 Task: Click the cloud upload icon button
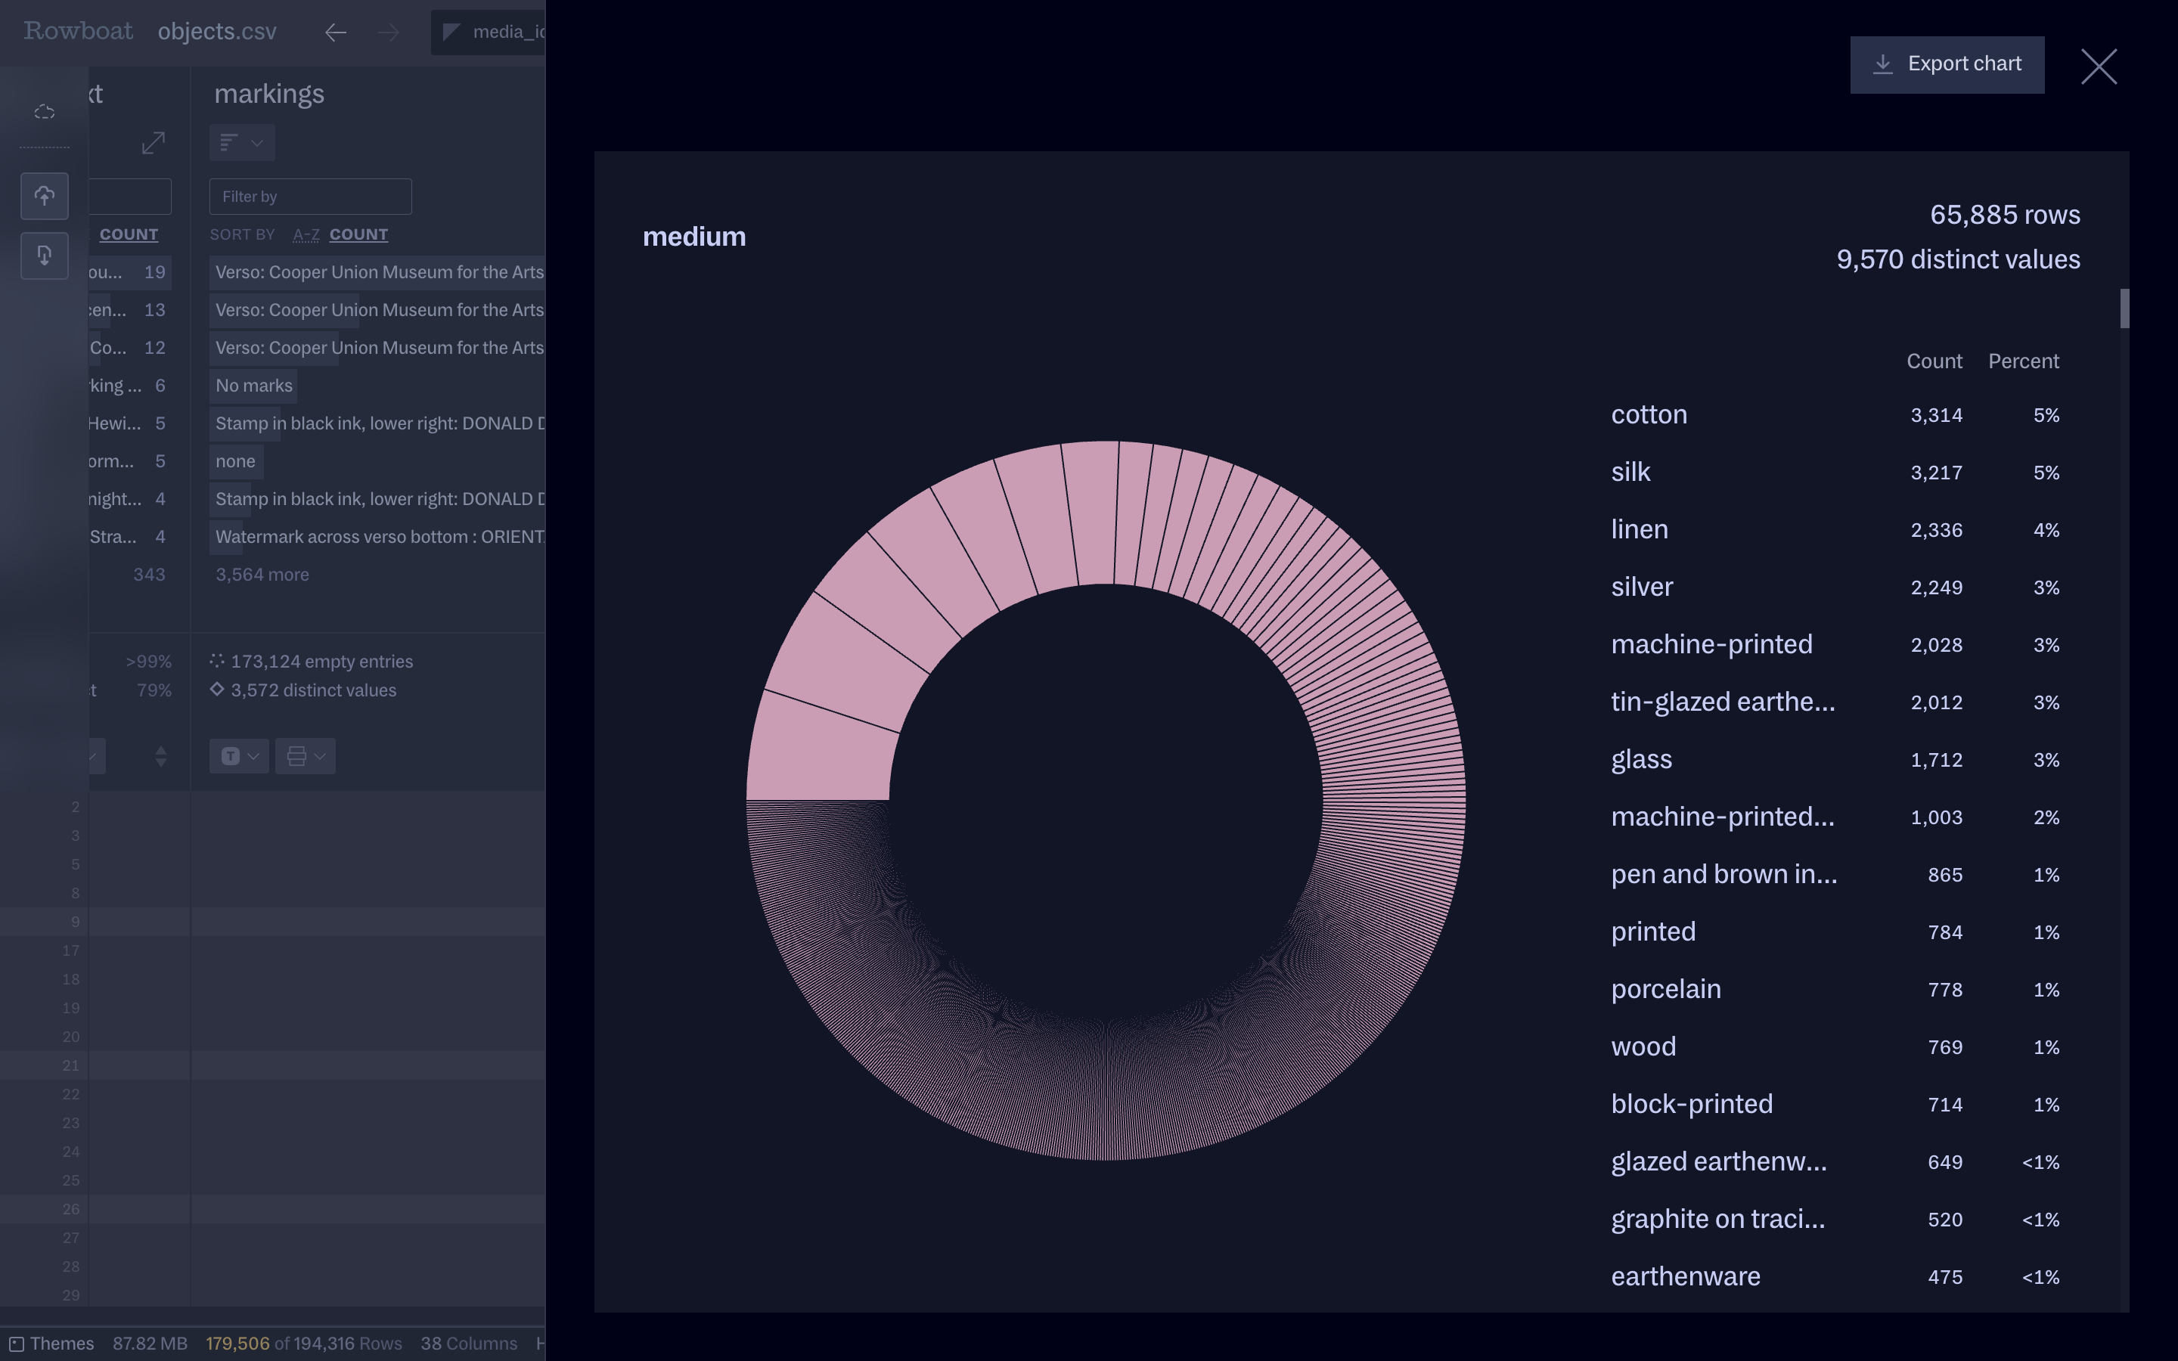tap(44, 197)
